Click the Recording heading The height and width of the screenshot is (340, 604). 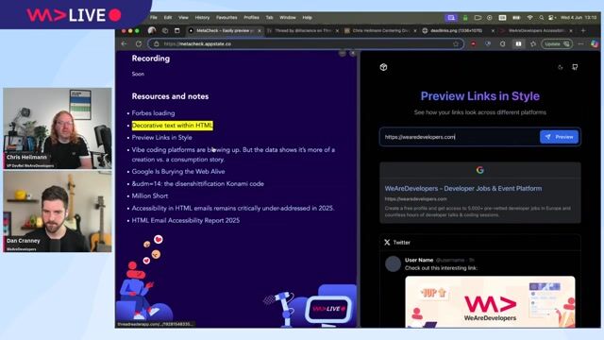(151, 59)
